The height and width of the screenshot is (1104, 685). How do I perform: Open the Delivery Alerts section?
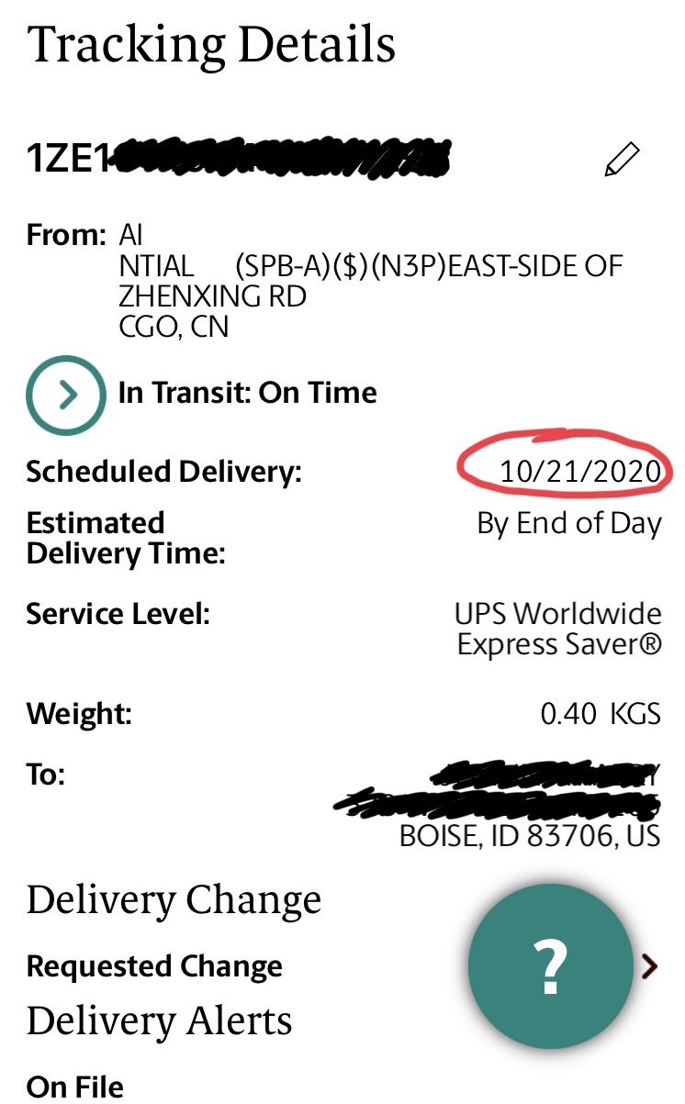pos(159,1020)
